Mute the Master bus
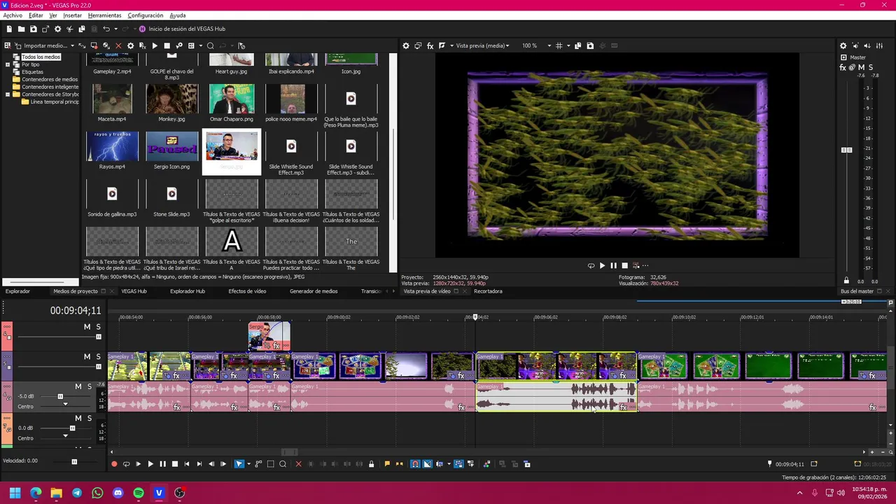This screenshot has height=504, width=896. pyautogui.click(x=861, y=67)
